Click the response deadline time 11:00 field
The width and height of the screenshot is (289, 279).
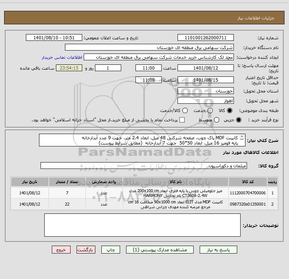tap(149, 68)
